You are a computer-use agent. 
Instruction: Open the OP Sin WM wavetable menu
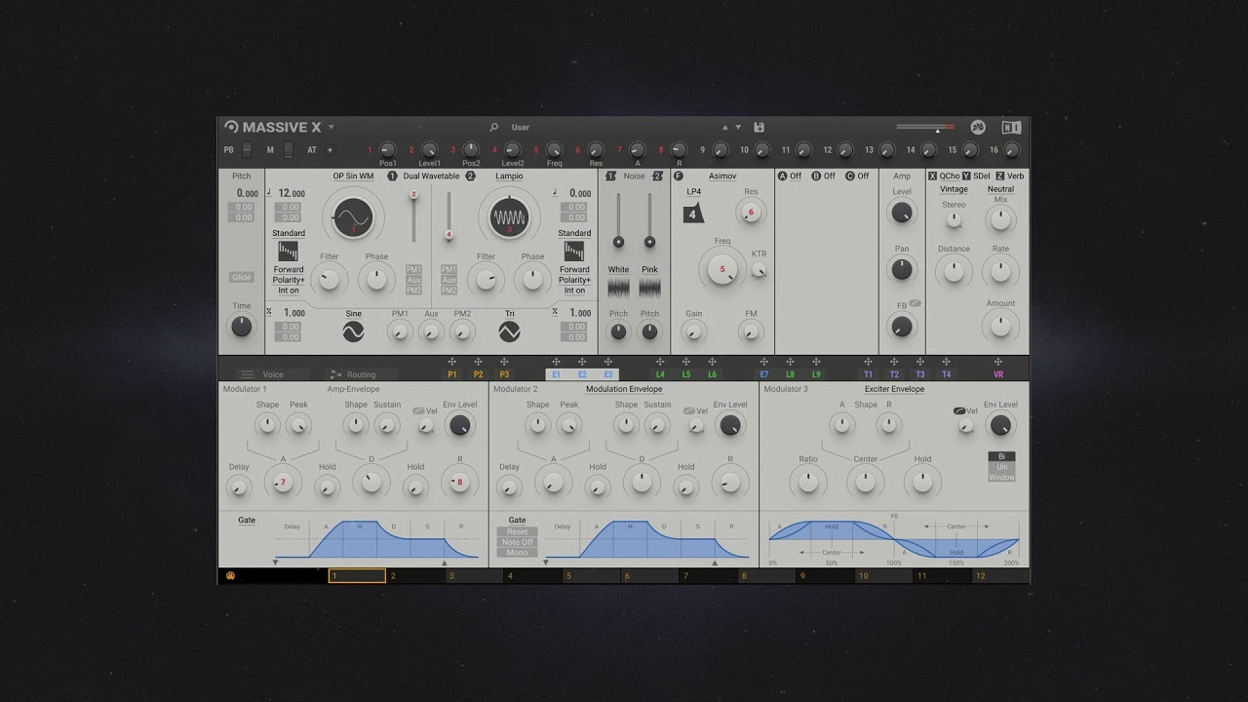tap(353, 176)
